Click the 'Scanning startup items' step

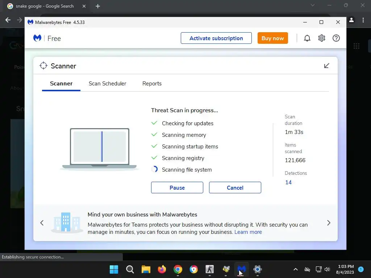coord(190,147)
